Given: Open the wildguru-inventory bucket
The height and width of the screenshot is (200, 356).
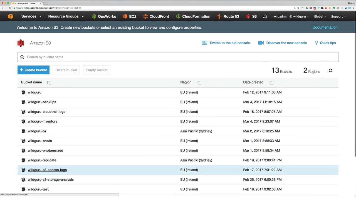Looking at the screenshot, I should [43, 121].
